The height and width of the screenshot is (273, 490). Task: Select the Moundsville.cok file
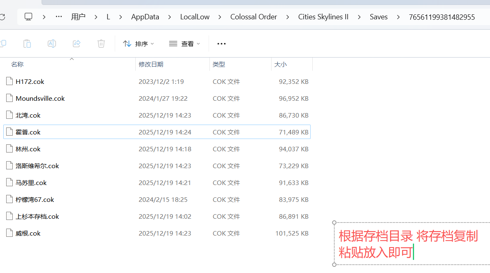click(x=40, y=99)
